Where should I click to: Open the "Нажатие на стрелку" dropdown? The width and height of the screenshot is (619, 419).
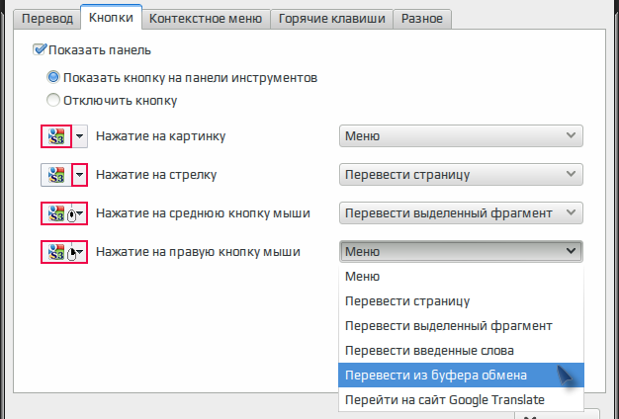(461, 174)
